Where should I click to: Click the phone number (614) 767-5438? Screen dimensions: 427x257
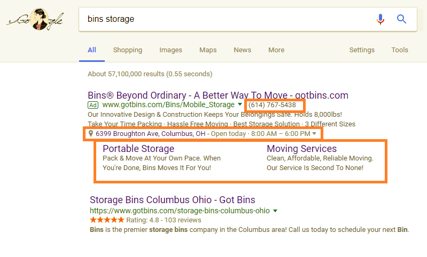coord(272,105)
